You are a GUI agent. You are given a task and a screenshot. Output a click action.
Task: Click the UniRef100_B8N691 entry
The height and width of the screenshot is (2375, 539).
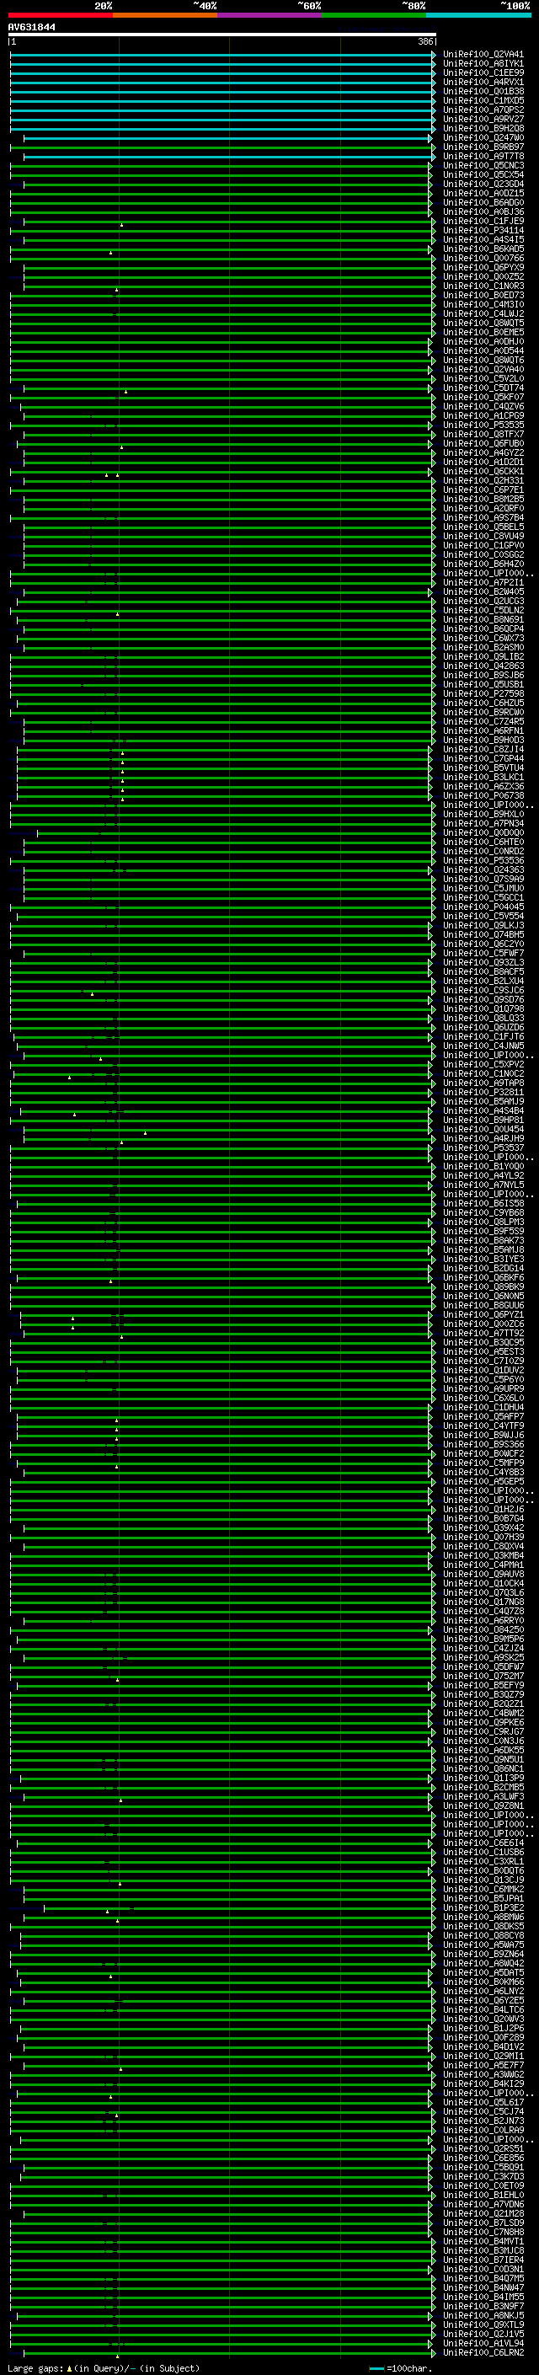tap(483, 619)
